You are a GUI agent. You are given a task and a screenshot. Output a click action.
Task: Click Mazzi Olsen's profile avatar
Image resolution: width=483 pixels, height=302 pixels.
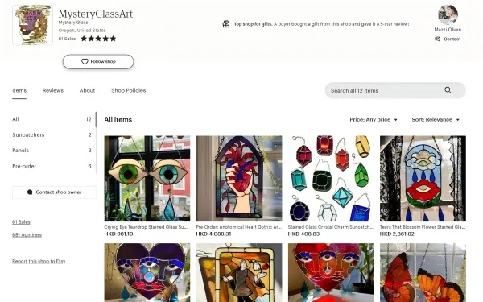pyautogui.click(x=448, y=14)
